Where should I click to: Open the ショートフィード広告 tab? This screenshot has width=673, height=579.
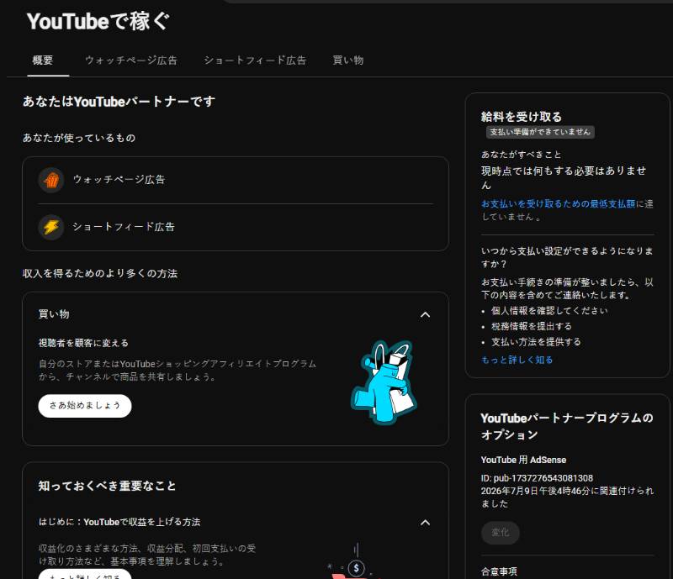(255, 61)
